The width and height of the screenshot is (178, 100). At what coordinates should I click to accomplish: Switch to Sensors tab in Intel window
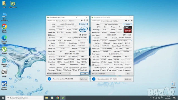[58, 21]
